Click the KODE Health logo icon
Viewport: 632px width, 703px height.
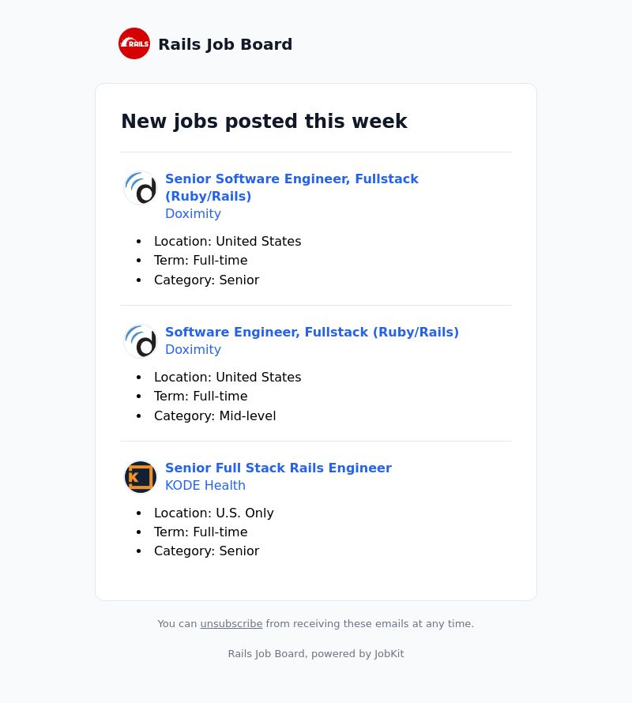(141, 477)
